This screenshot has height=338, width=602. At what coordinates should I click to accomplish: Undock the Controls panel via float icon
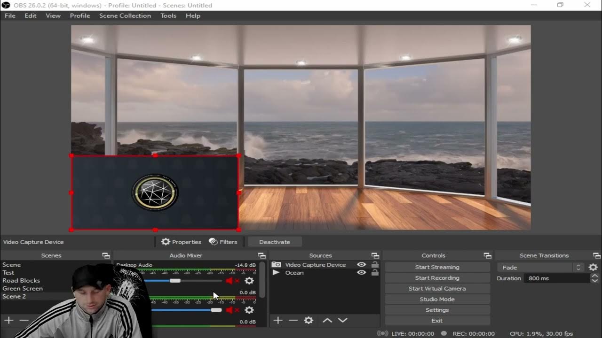[x=488, y=255]
